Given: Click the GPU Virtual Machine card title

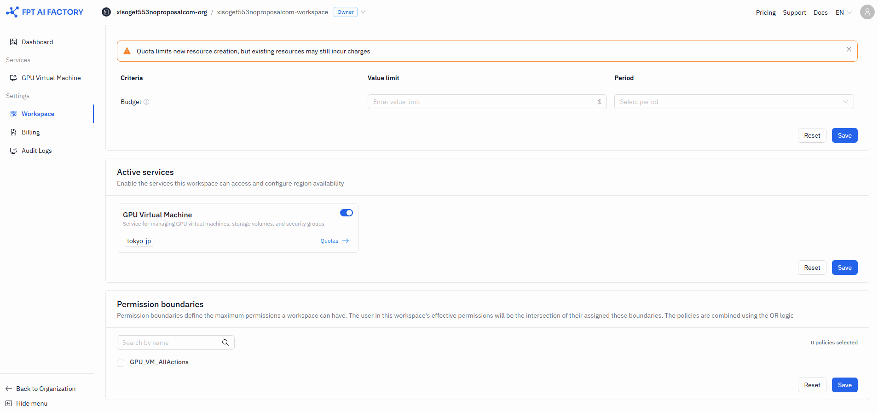Looking at the screenshot, I should point(157,215).
